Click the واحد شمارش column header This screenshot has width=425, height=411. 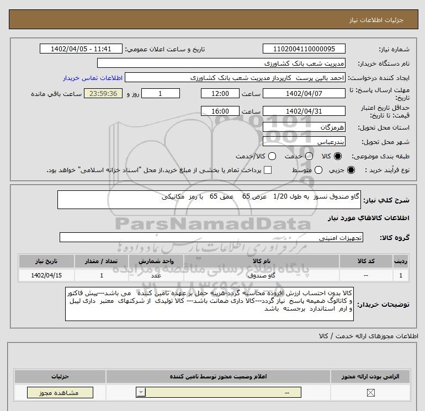pos(156,261)
